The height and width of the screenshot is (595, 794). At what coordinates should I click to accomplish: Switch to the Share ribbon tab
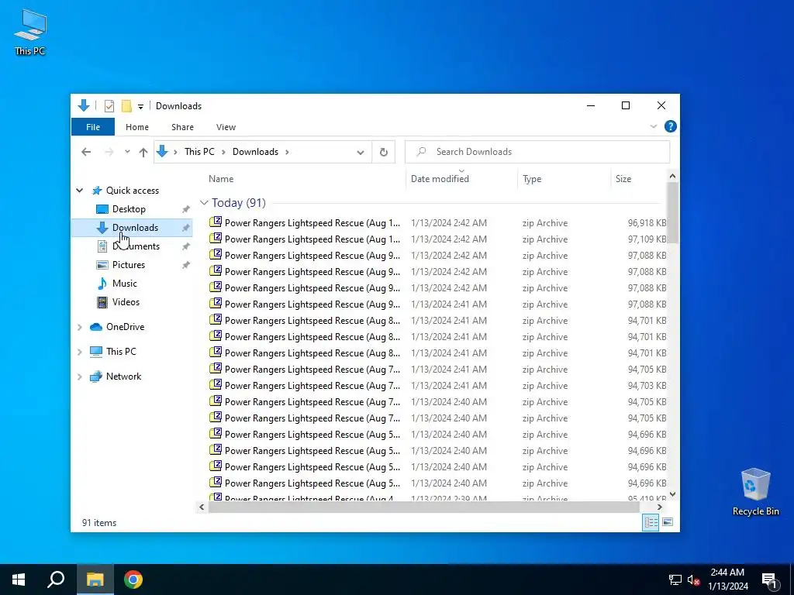click(182, 127)
